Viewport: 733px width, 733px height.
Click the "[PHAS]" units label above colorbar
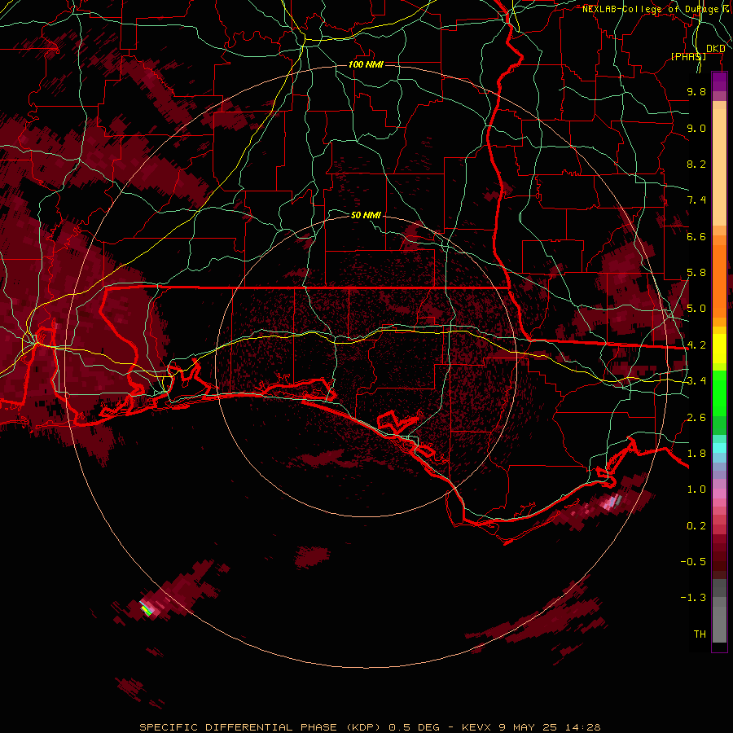pyautogui.click(x=688, y=56)
